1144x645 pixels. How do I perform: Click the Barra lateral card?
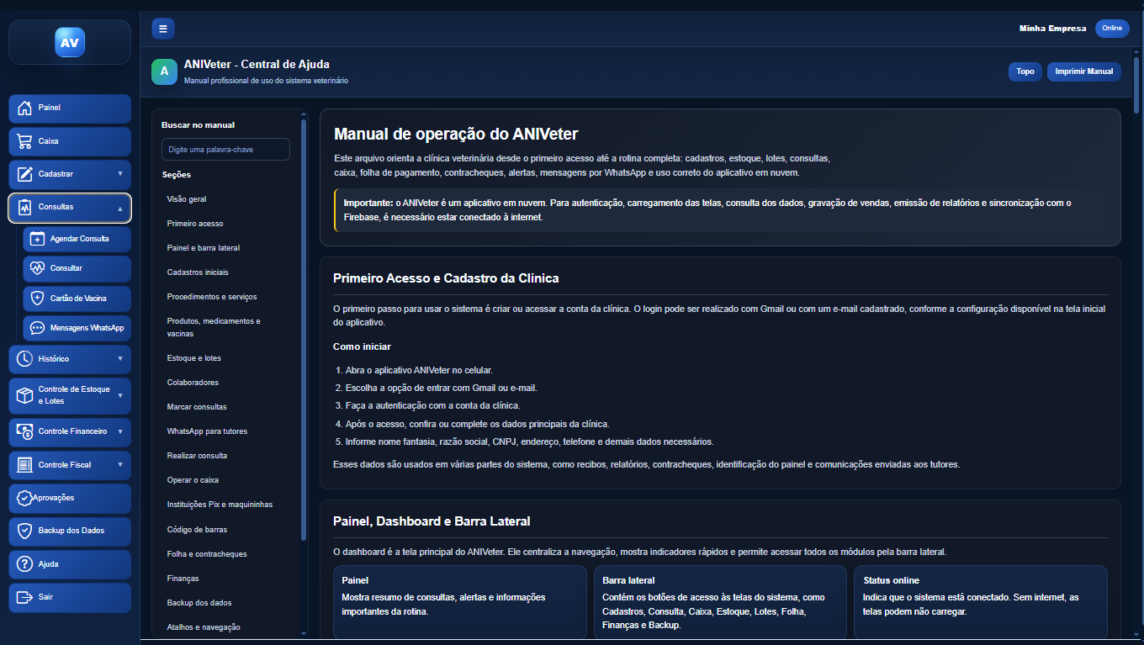pyautogui.click(x=720, y=602)
